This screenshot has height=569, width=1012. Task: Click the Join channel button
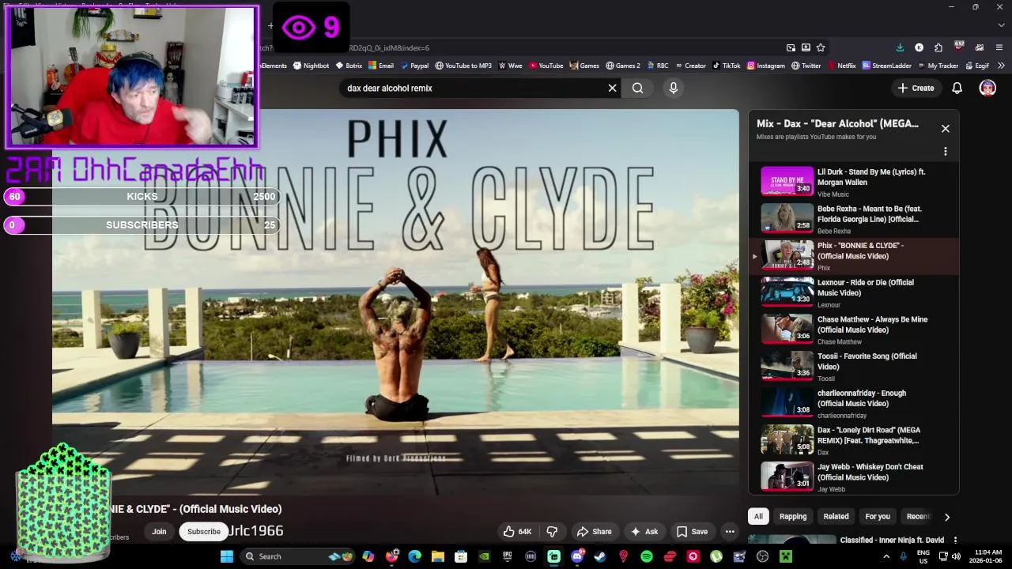tap(159, 531)
